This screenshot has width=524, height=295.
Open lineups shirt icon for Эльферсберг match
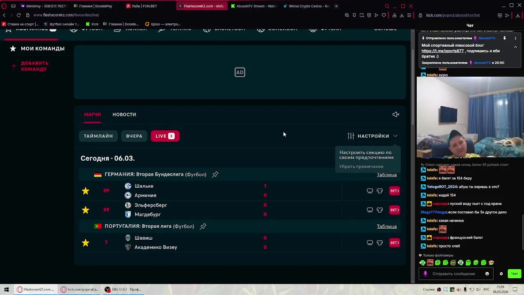[380, 210]
